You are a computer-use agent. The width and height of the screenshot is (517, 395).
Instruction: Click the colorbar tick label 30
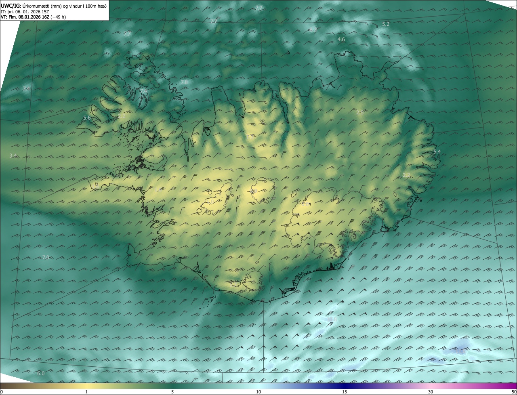(x=431, y=392)
